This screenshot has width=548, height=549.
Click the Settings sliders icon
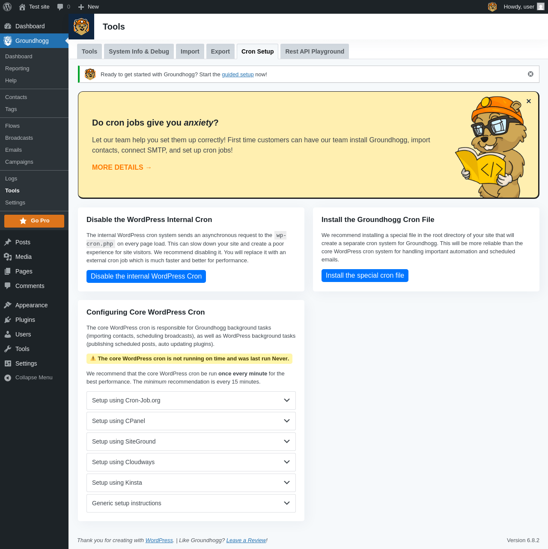8,363
